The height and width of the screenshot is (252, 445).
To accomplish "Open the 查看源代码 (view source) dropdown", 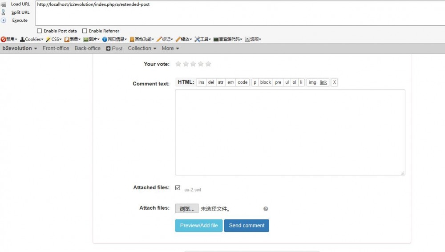I will click(x=228, y=39).
